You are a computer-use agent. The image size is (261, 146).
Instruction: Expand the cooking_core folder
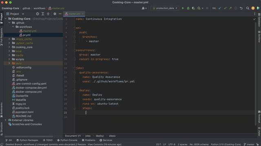(x=9, y=47)
